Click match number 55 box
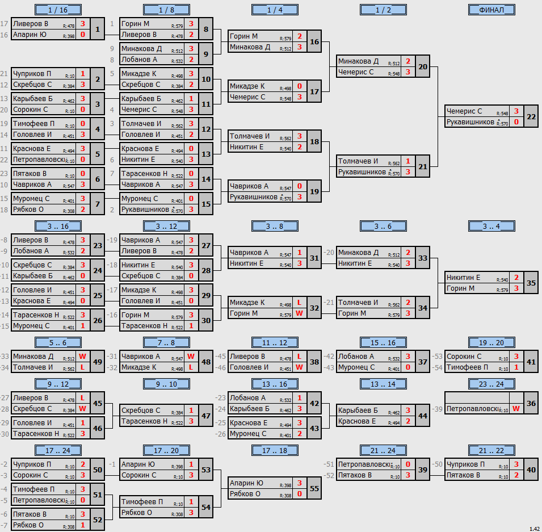Viewport: 542px width, 532px height. 314,488
